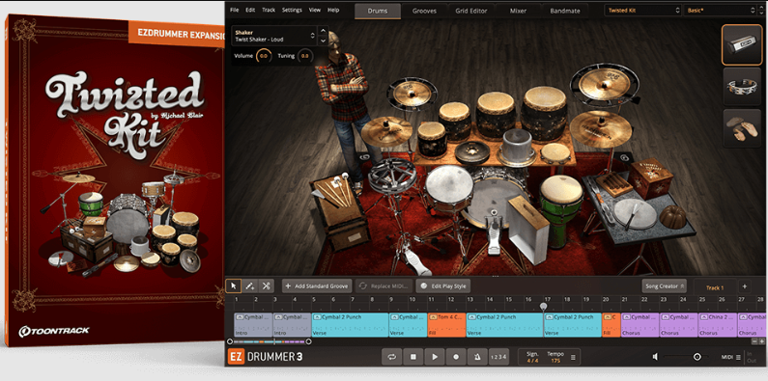This screenshot has width=768, height=381.
Task: Toggle the 1234 count-in
Action: pos(498,357)
